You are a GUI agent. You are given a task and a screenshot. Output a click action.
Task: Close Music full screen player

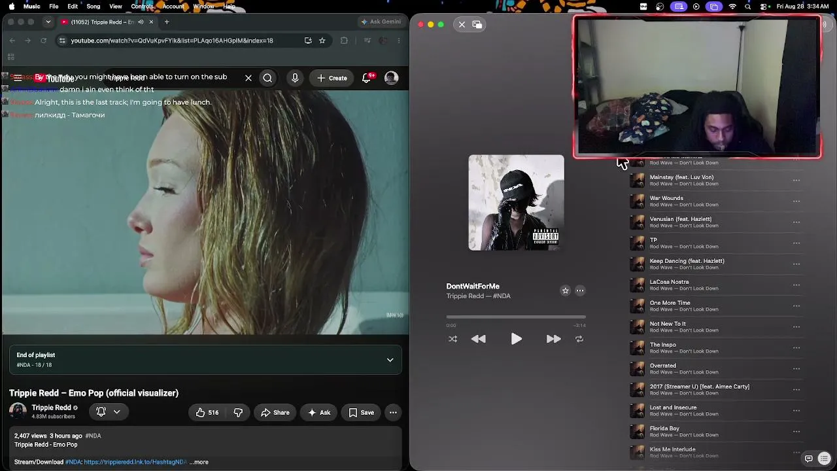click(x=462, y=24)
